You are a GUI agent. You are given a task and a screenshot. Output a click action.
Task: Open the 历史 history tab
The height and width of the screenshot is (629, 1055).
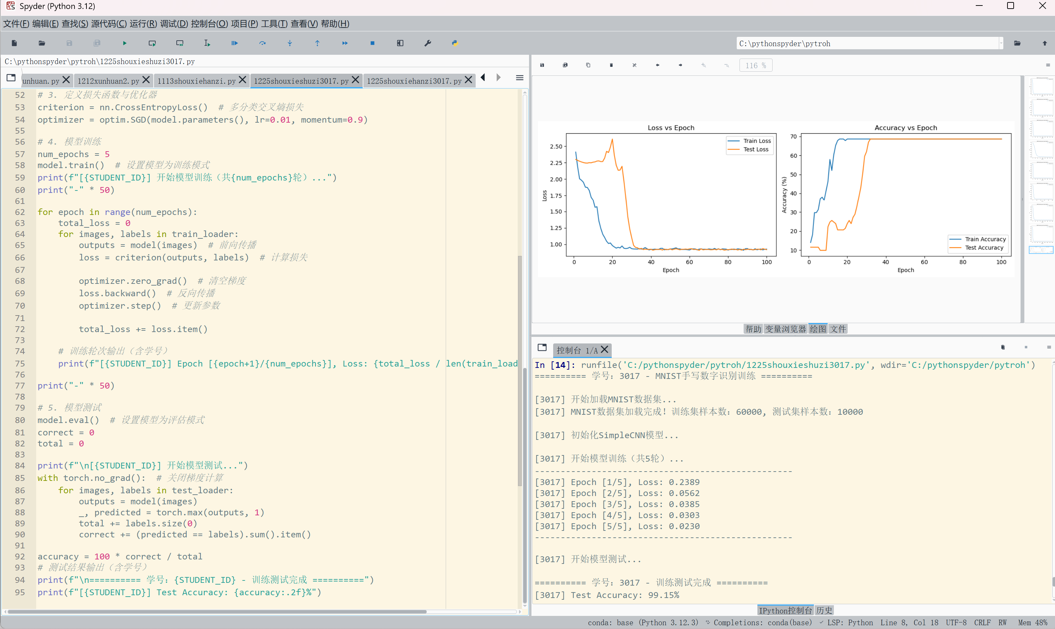coord(824,610)
